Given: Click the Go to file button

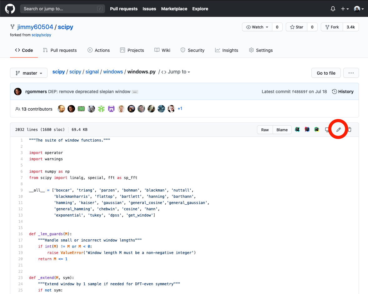Looking at the screenshot, I should tap(326, 73).
